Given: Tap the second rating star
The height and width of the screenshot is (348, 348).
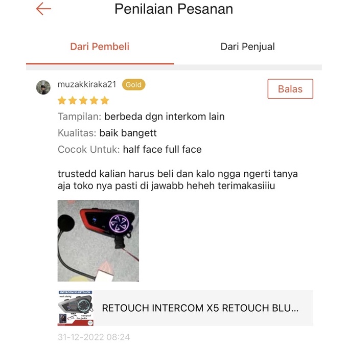Looking at the screenshot, I should pos(73,101).
